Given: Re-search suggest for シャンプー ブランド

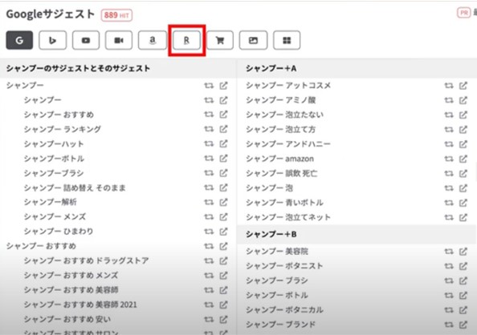Looking at the screenshot, I should [449, 325].
